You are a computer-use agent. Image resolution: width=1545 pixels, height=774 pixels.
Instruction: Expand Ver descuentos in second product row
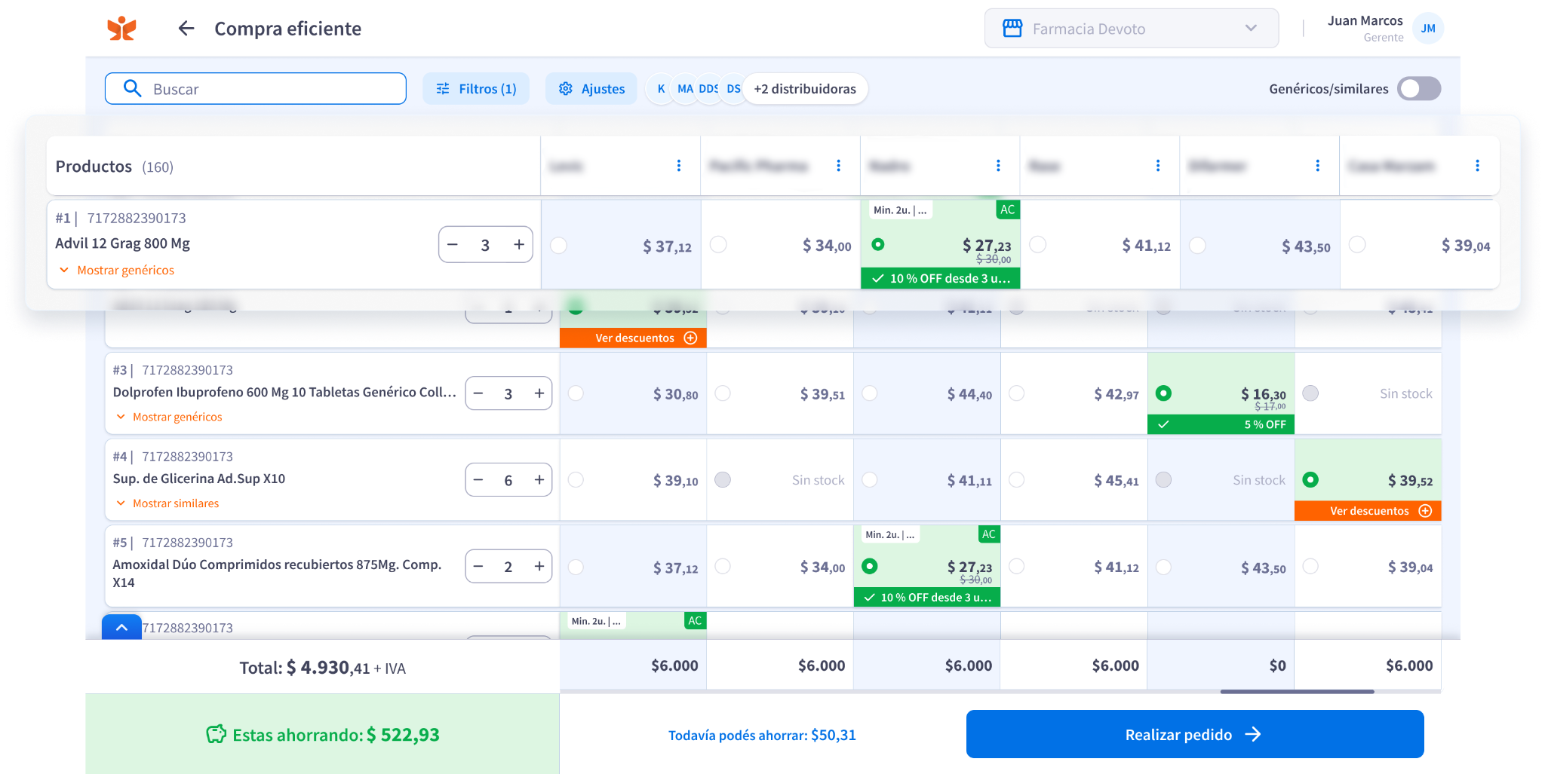coord(633,338)
